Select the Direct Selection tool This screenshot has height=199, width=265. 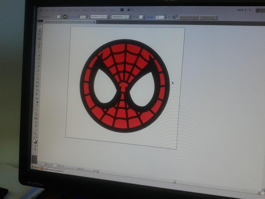point(40,31)
